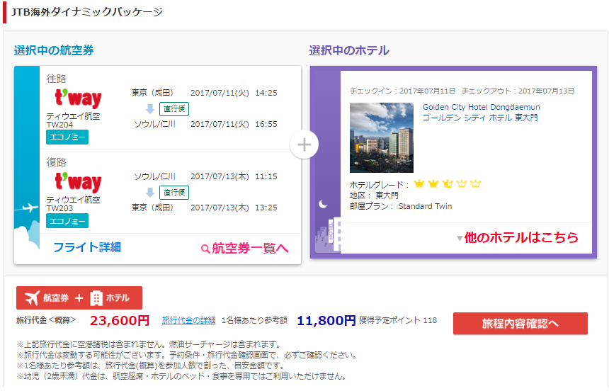This screenshot has height=391, width=609.
Task: Click the JTB海外ダイナミックパッケージ title
Action: [87, 12]
